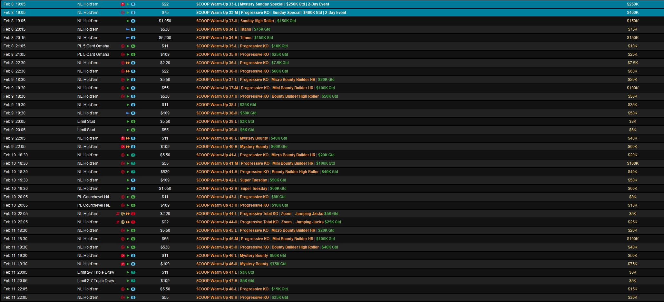This screenshot has width=664, height=302.
Task: Click the slow-speed blue icon for SCOOP Warm-Up 34-H
Action: click(x=128, y=38)
